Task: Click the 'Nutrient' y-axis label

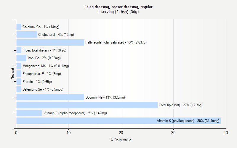Action: tap(12, 73)
